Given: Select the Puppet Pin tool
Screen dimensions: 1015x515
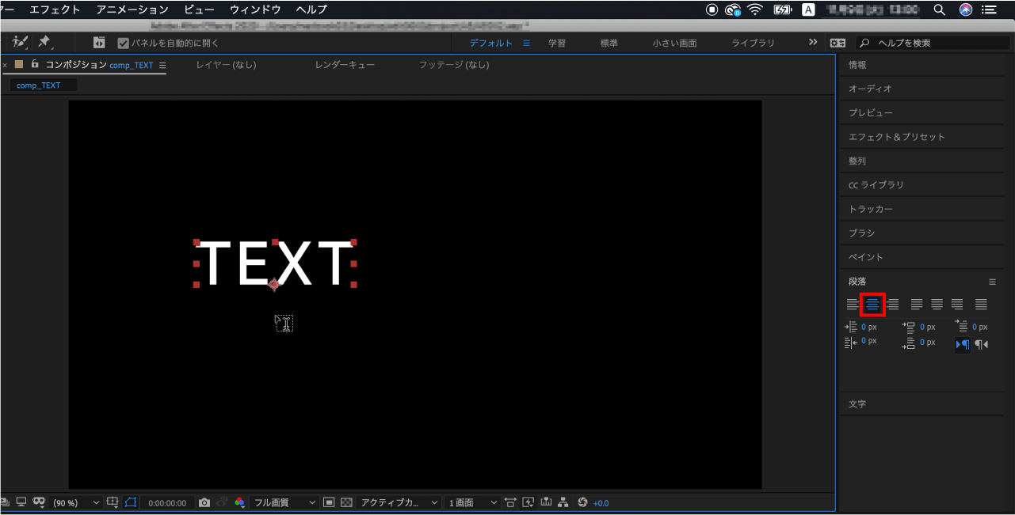Looking at the screenshot, I should pos(44,42).
